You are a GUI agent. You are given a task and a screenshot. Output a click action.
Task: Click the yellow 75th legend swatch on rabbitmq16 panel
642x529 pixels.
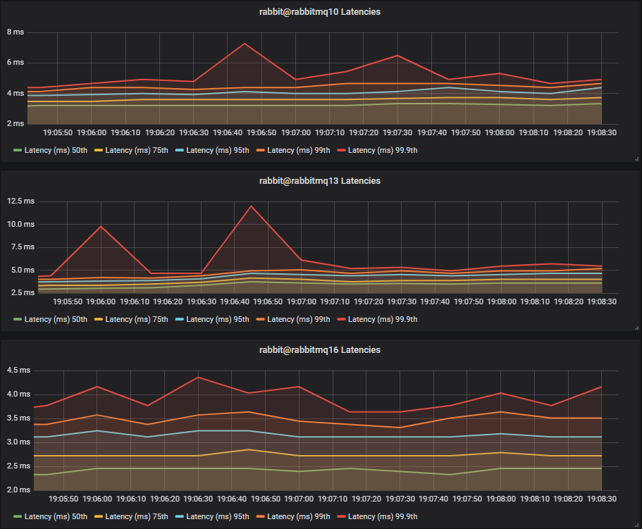pyautogui.click(x=97, y=516)
